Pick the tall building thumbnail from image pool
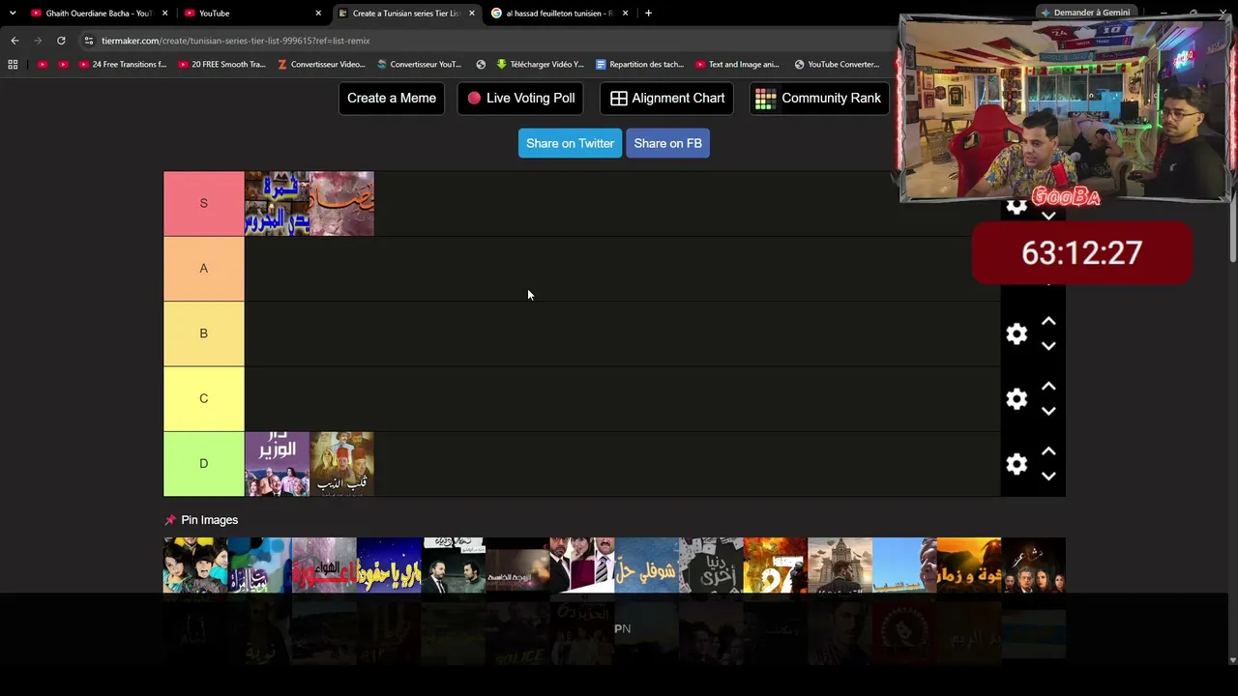This screenshot has width=1238, height=696. coord(840,565)
